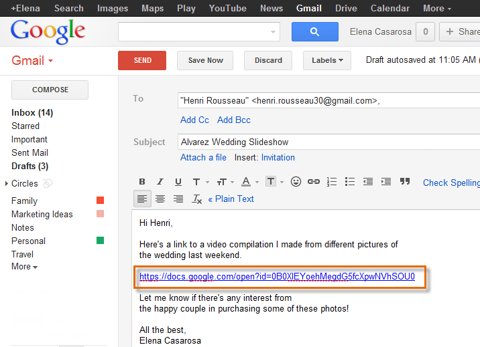This screenshot has width=480, height=347.
Task: Open Maps in the top navigation bar
Action: [x=152, y=8]
